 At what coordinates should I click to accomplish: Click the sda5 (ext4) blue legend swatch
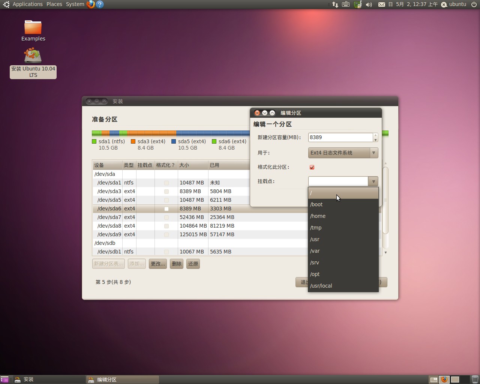pos(174,141)
